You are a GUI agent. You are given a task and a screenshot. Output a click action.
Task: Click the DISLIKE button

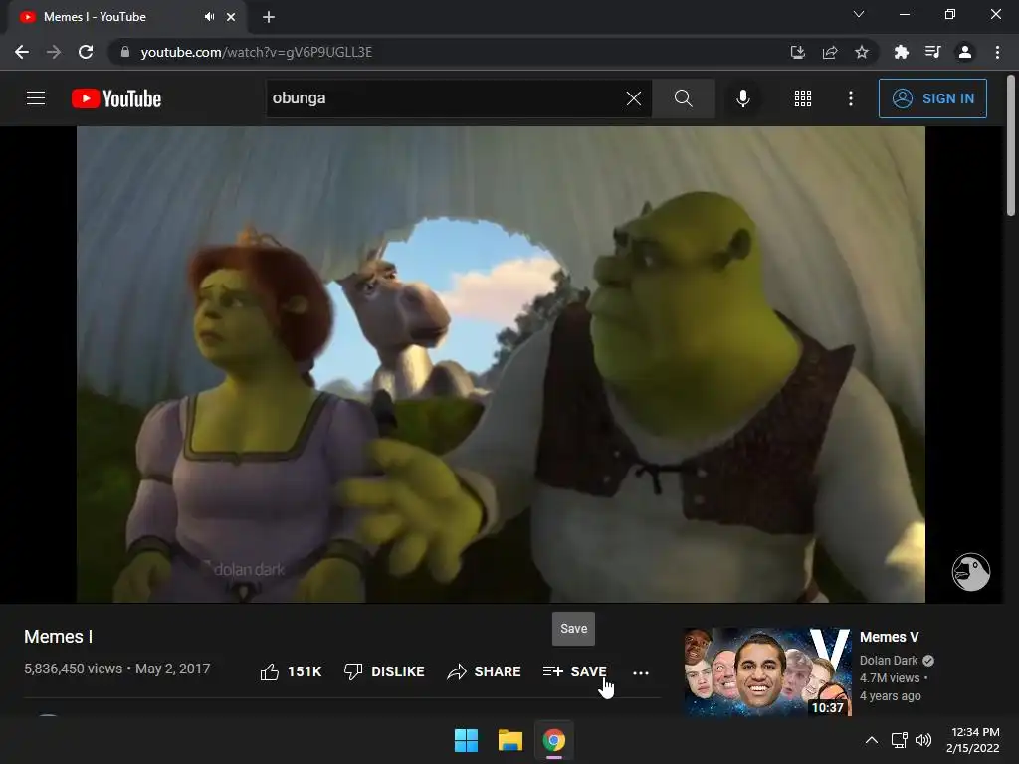click(x=384, y=671)
